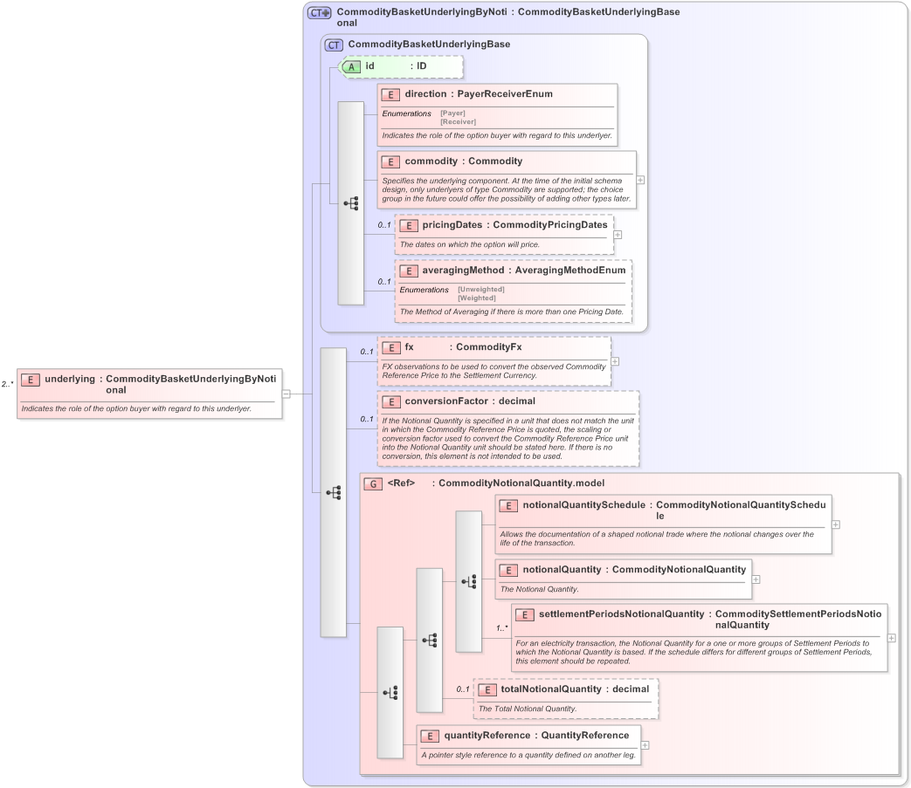Select the averagingMethod : AveragingMethodEnum title
Image resolution: width=911 pixels, height=788 pixels.
524,271
